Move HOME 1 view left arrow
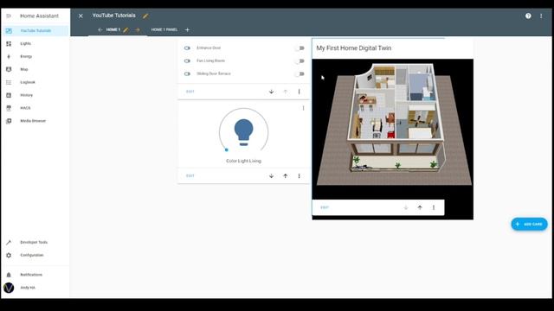554x311 pixels. (100, 30)
